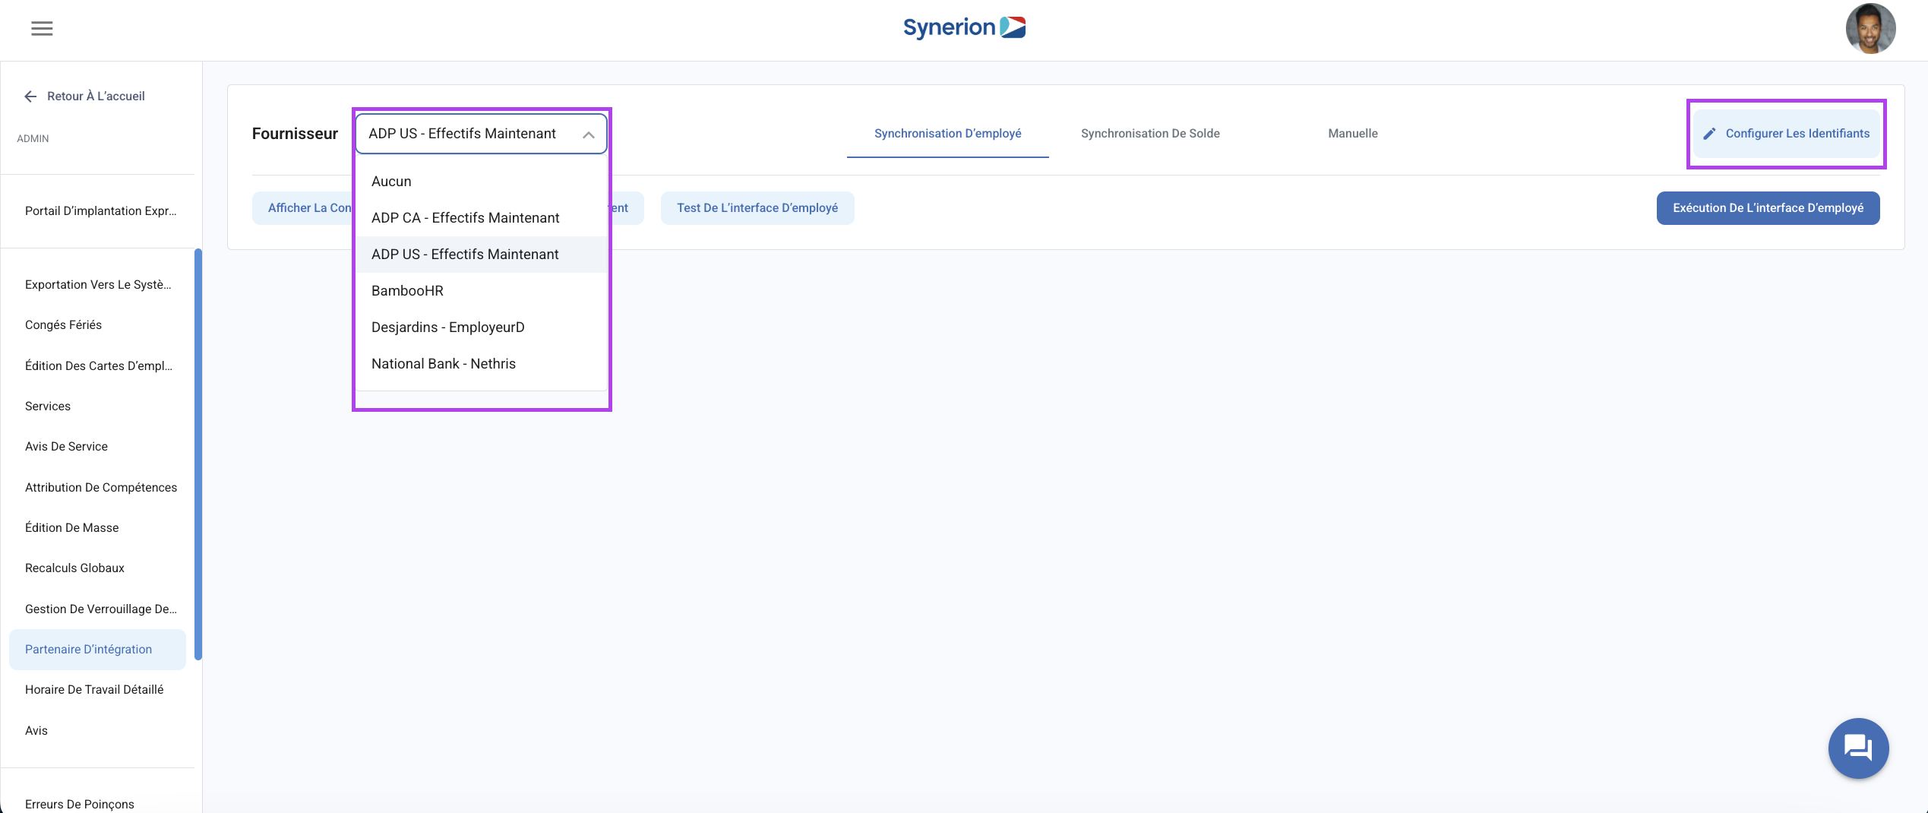Run Exécution De L'interface D'employé
The image size is (1928, 813).
coord(1768,208)
